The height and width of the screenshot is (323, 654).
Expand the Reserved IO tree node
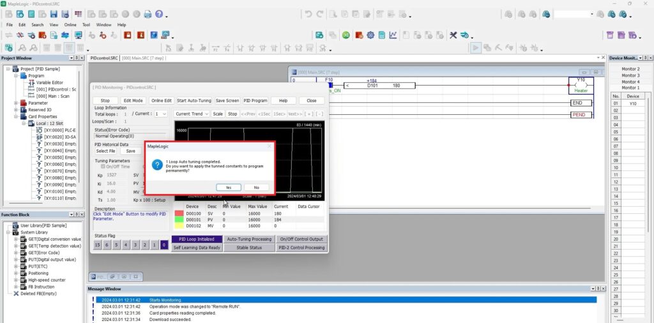16,110
